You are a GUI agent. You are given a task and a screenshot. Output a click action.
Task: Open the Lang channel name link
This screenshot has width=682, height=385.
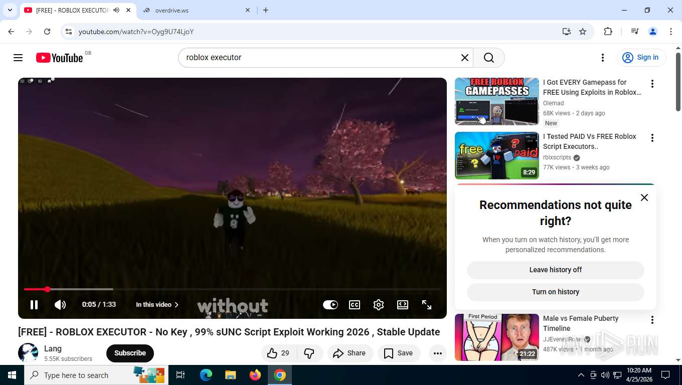click(53, 348)
